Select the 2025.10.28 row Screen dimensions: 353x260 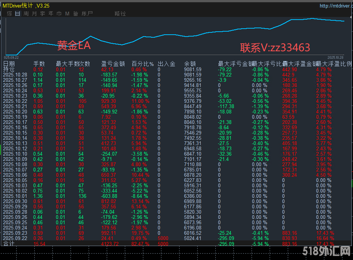(x=16, y=75)
